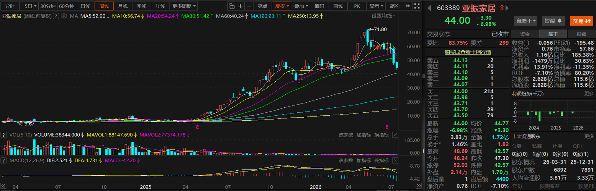
Task: Go to previous stock with left arrow
Action: pos(430,8)
